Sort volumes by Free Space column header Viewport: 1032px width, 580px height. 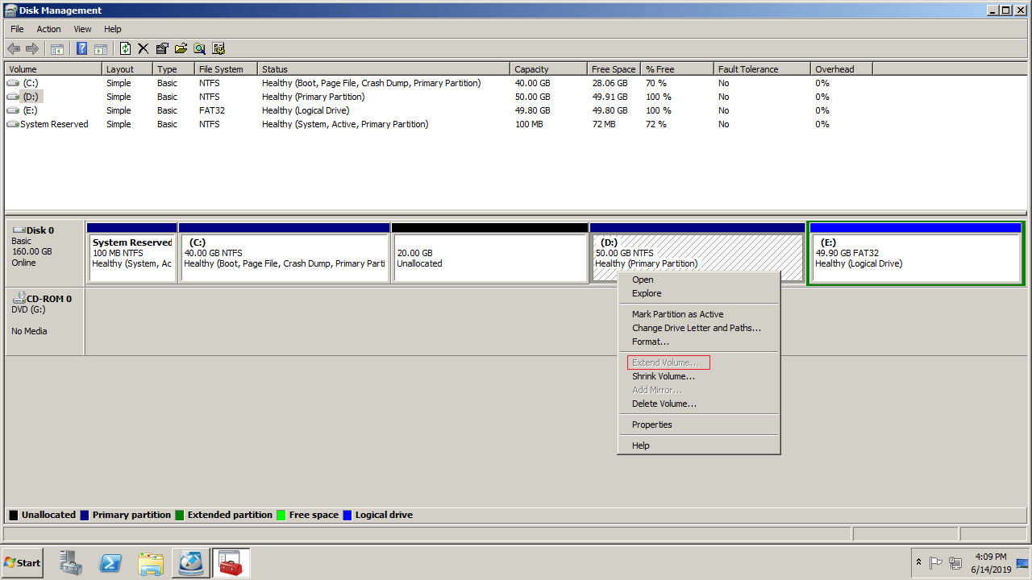613,69
